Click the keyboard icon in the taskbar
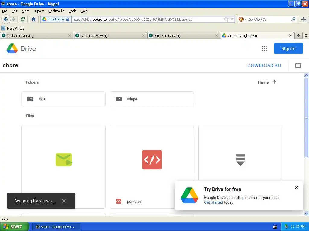This screenshot has width=309, height=231. click(x=275, y=227)
